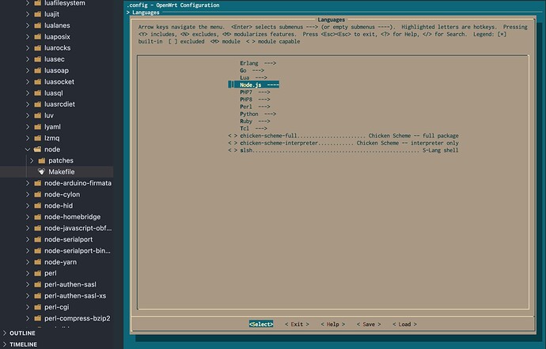This screenshot has width=546, height=349.
Task: Click the node-homebridge folder icon
Action: point(38,217)
